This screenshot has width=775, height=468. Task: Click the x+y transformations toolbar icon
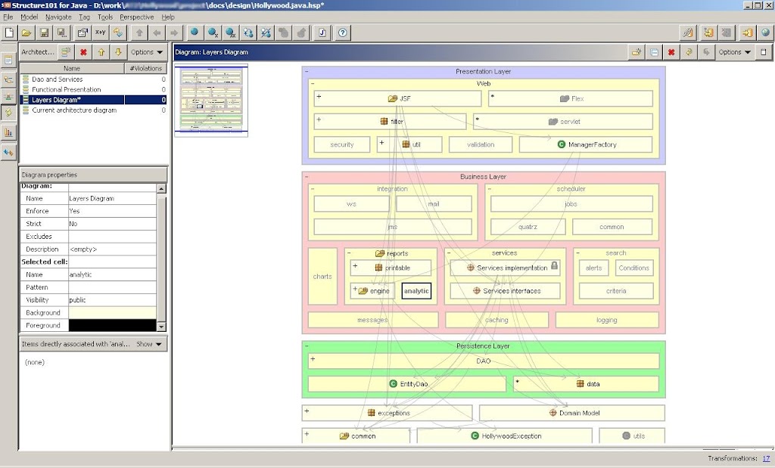(x=101, y=33)
